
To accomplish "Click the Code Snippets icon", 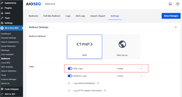I will [2, 89].
